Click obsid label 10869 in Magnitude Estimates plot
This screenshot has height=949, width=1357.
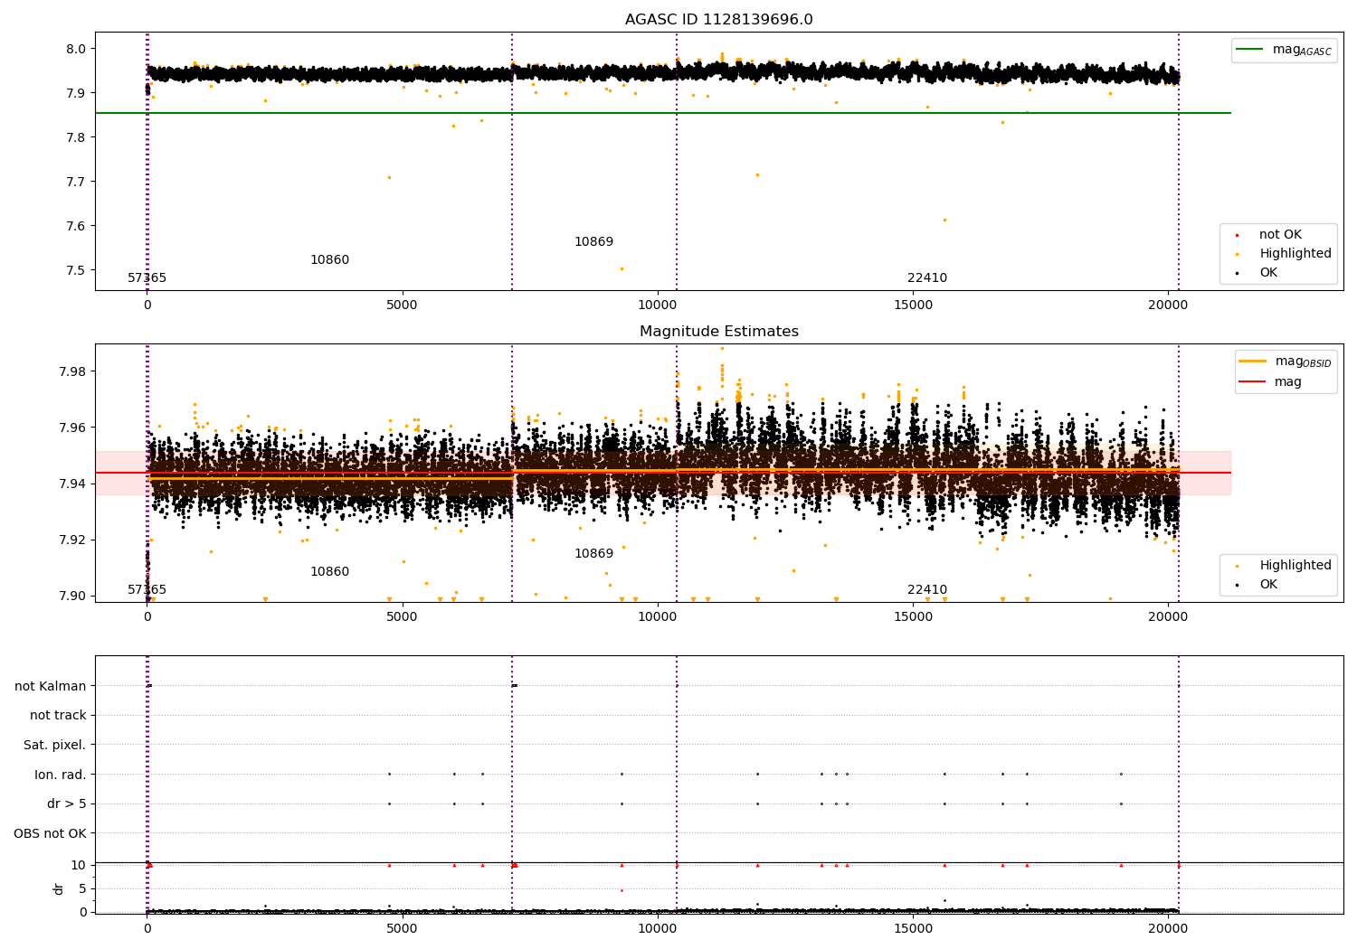point(593,554)
